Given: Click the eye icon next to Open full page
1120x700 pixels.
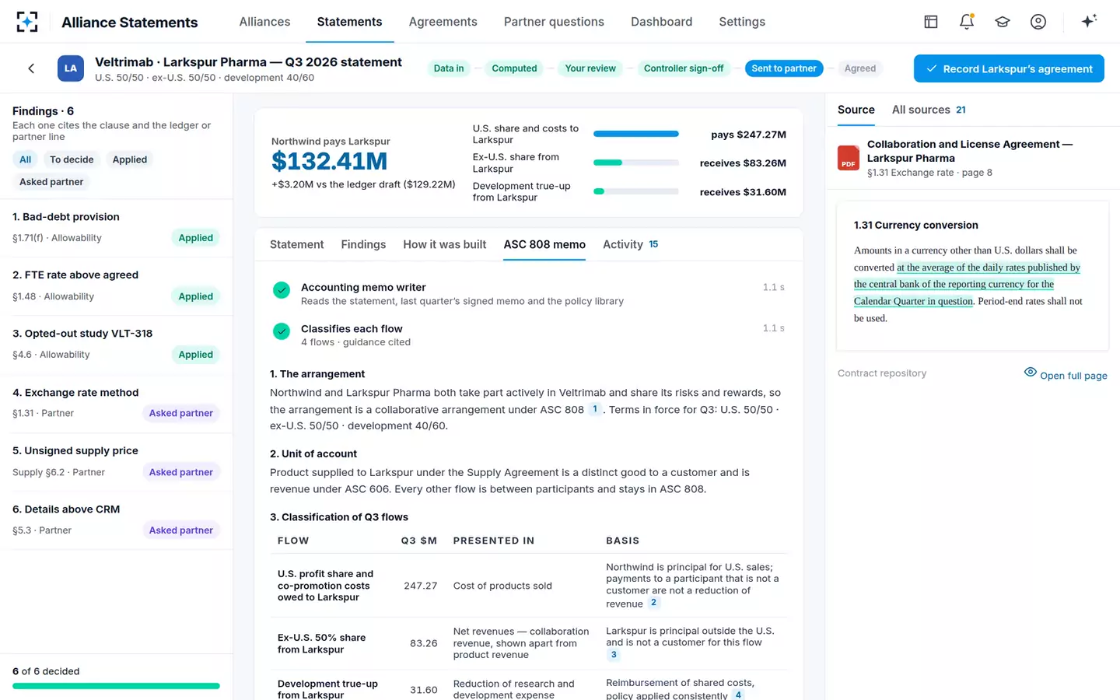Looking at the screenshot, I should [x=1031, y=373].
